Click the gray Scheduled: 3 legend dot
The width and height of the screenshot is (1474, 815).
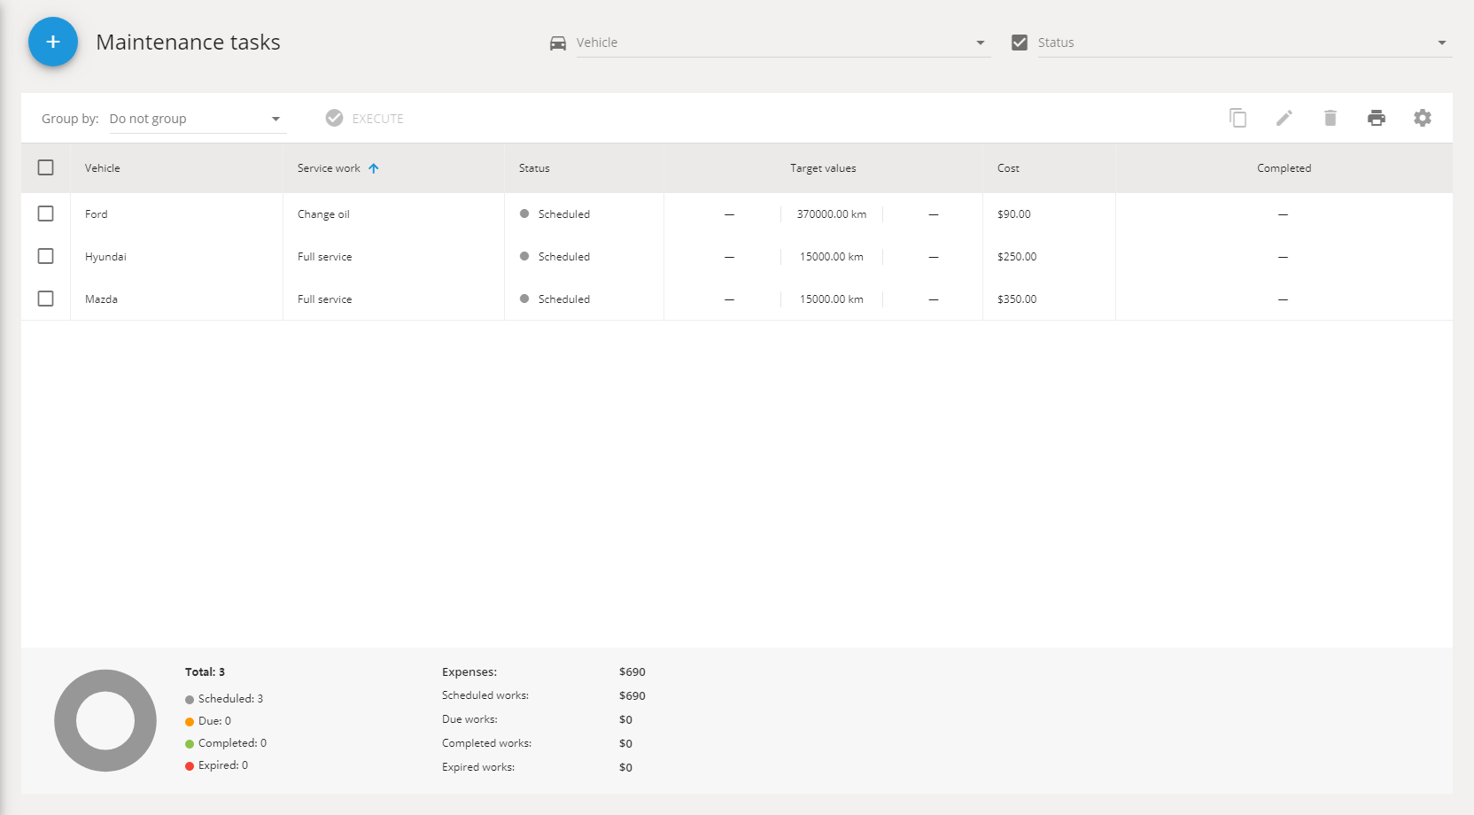pos(190,700)
